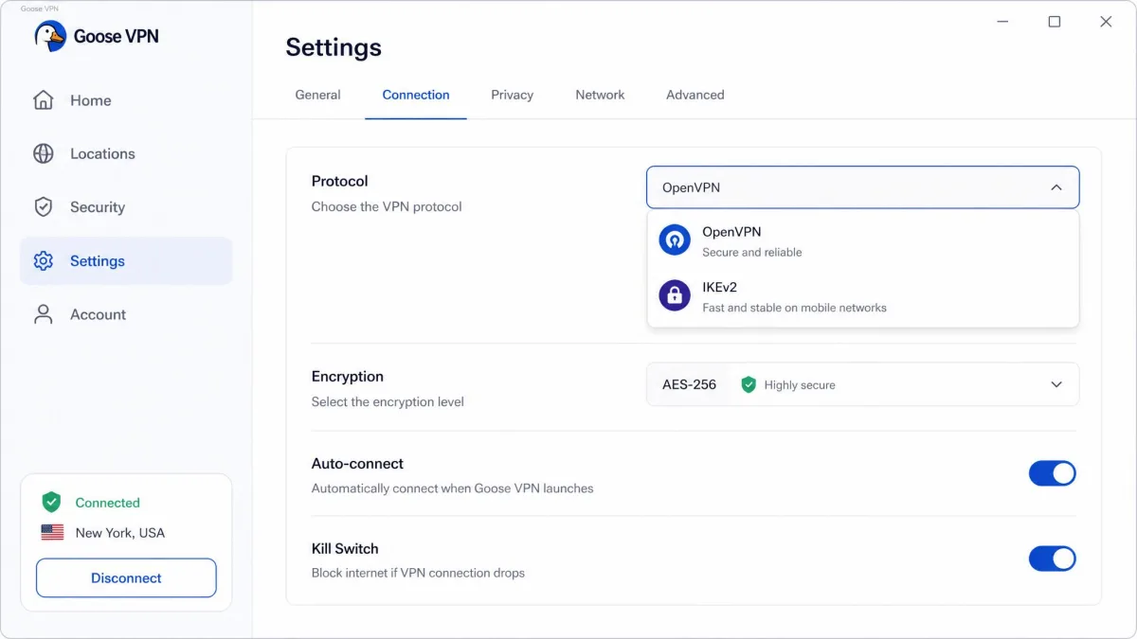1137x639 pixels.
Task: Close the Goose VPN window
Action: (x=1106, y=22)
